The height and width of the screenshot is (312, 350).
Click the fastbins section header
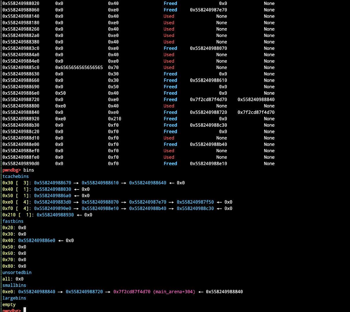pyautogui.click(x=13, y=221)
